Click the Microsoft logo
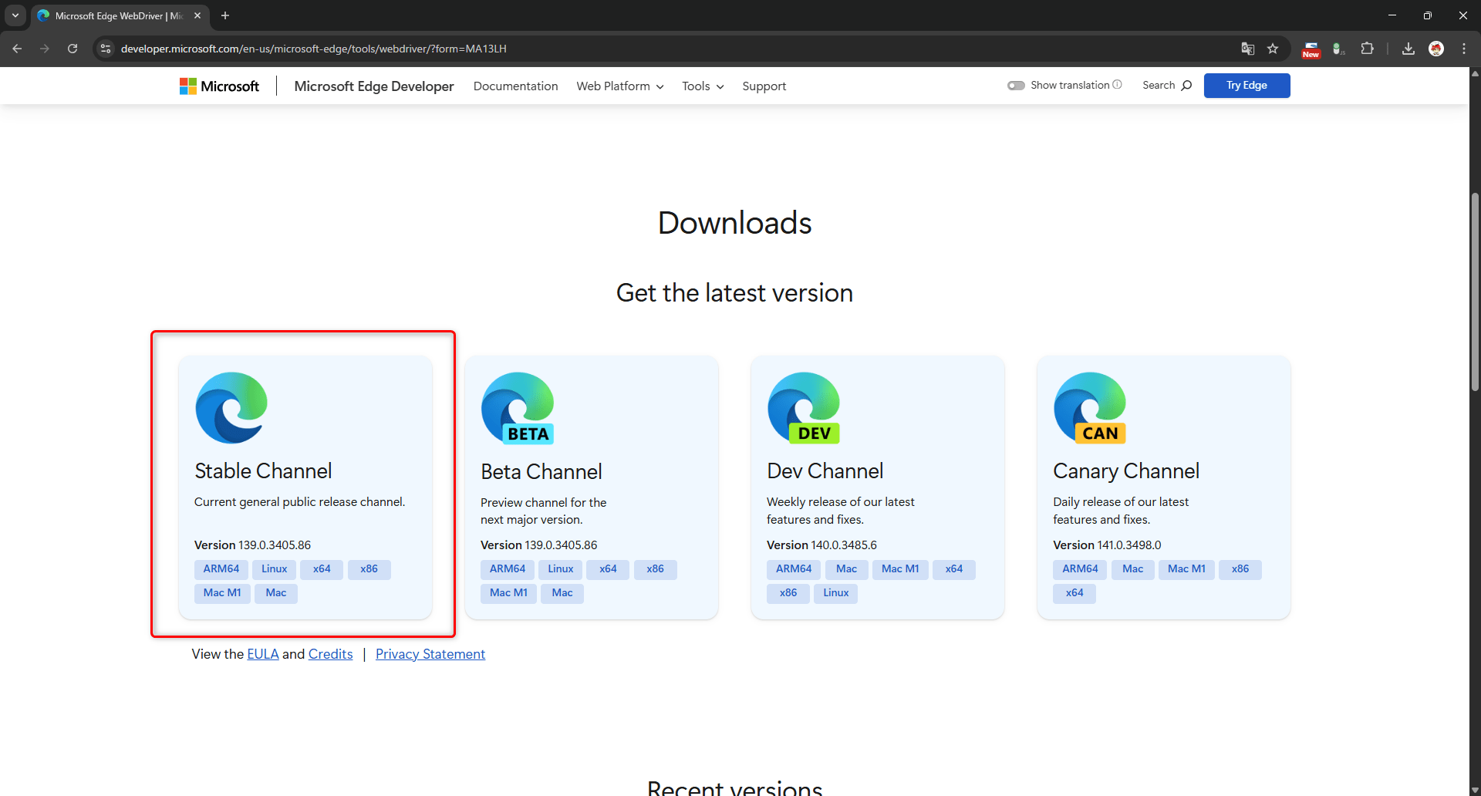The height and width of the screenshot is (796, 1481). point(219,86)
